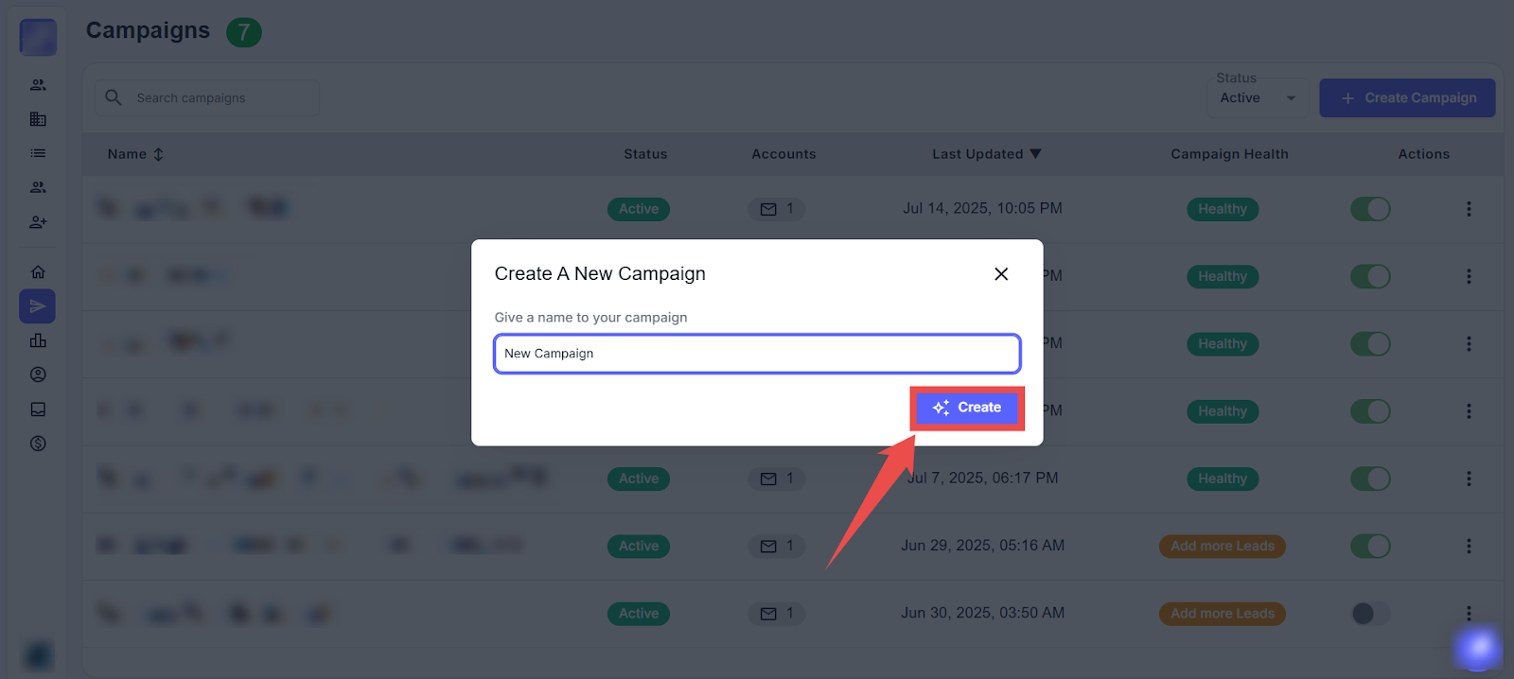Image resolution: width=1514 pixels, height=679 pixels.
Task: Open the campaigns send icon in sidebar
Action: [38, 306]
